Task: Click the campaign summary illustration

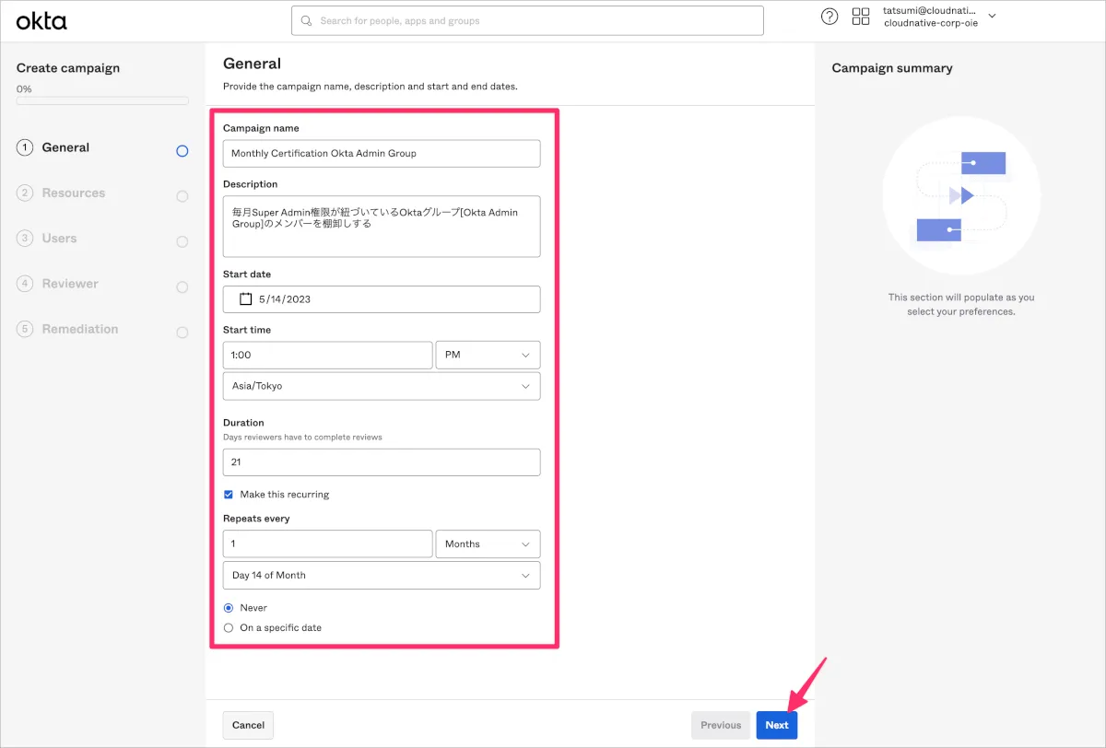Action: (x=961, y=196)
